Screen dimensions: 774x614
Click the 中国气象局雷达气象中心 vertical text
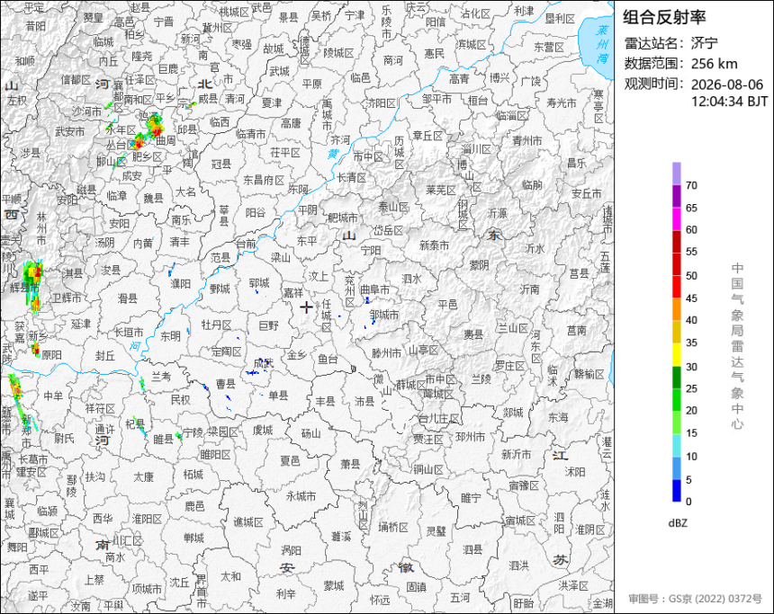pyautogui.click(x=737, y=346)
